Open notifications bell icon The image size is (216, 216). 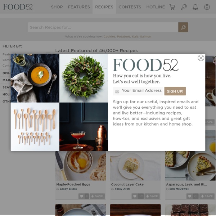coord(195,7)
